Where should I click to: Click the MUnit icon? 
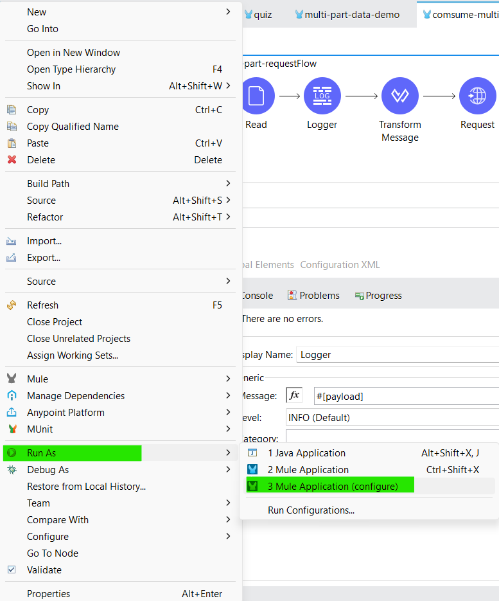pos(13,429)
